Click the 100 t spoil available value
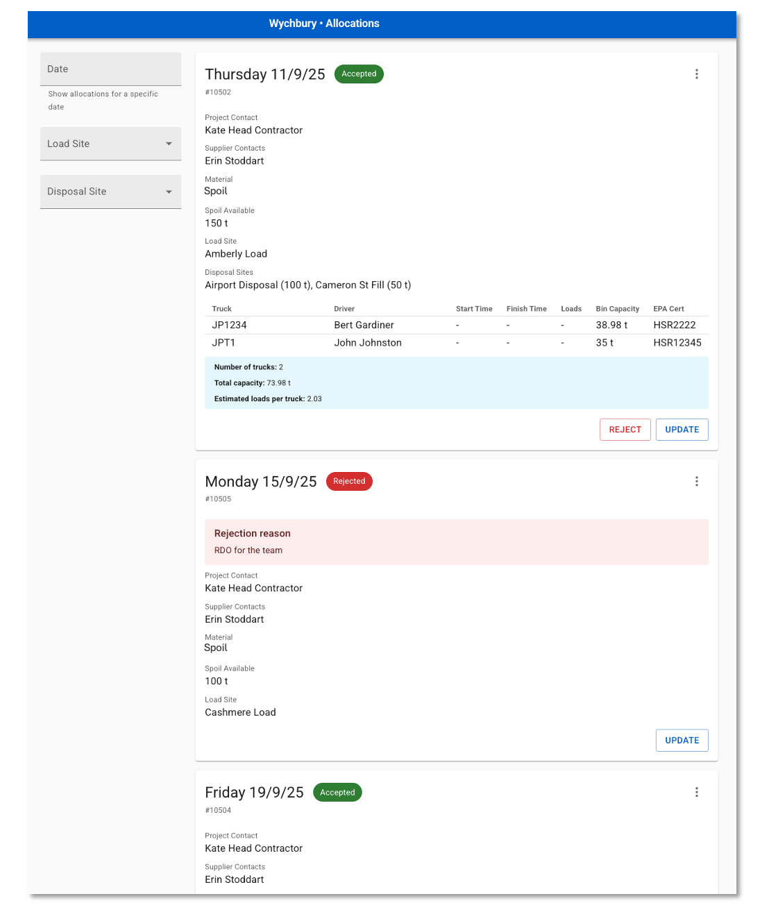The image size is (769, 919). click(x=217, y=682)
